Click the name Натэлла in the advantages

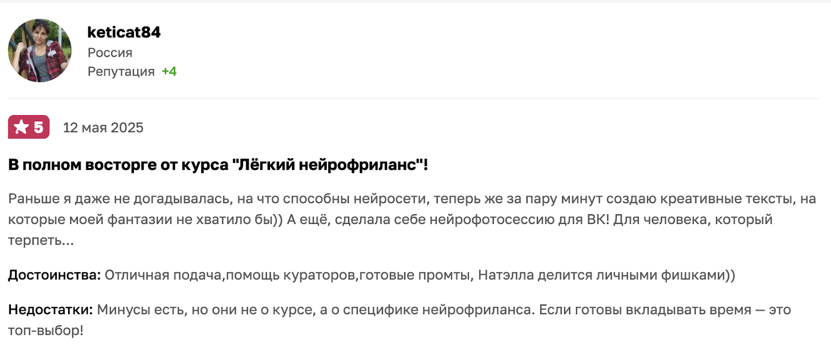tap(505, 275)
